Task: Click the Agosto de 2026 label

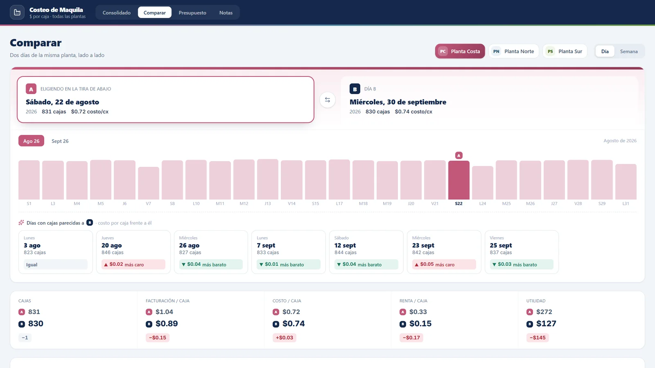Action: click(620, 141)
